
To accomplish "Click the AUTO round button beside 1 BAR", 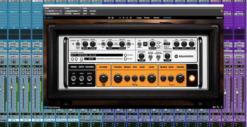I will click(81, 59).
